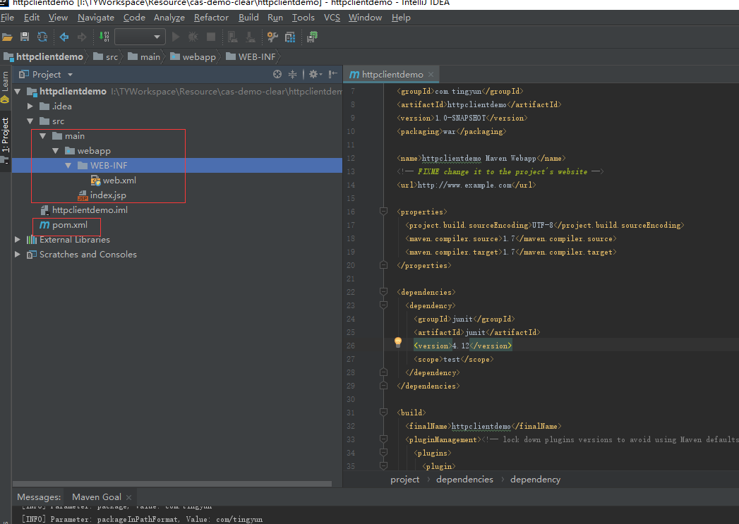The height and width of the screenshot is (524, 739).
Task: Collapse the WEB-INF folder in the project tree
Action: pyautogui.click(x=67, y=165)
